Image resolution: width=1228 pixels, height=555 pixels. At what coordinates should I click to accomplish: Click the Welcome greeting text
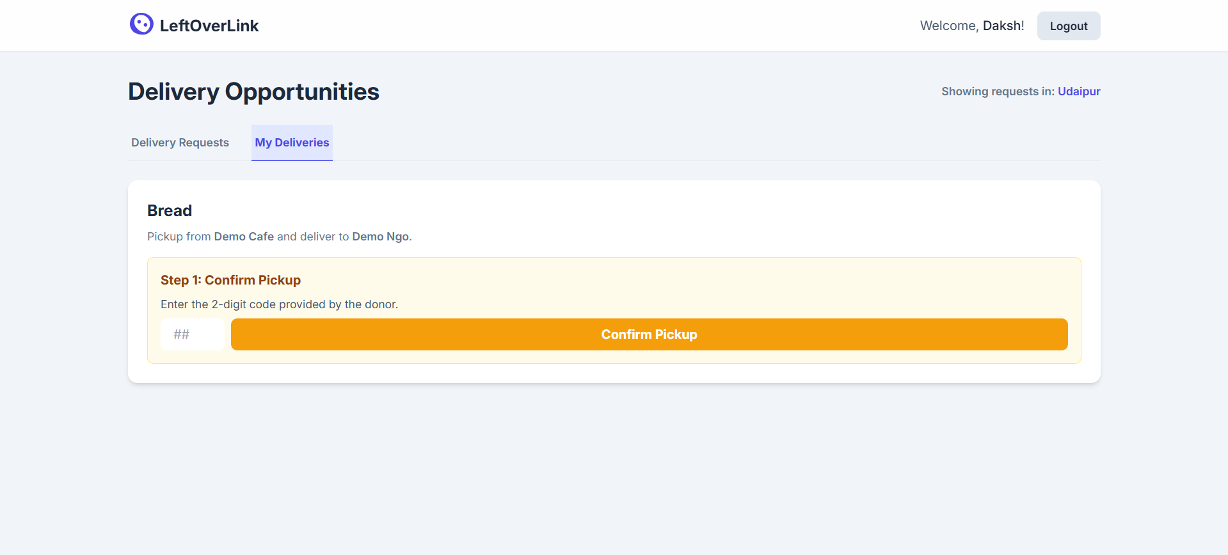coord(949,26)
